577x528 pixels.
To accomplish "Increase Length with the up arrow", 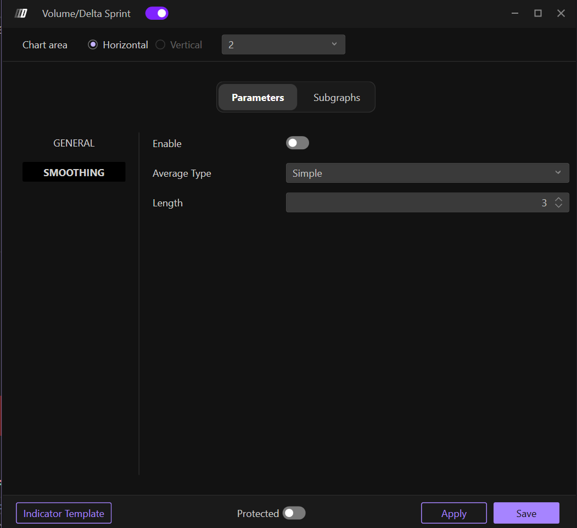I will (x=558, y=199).
